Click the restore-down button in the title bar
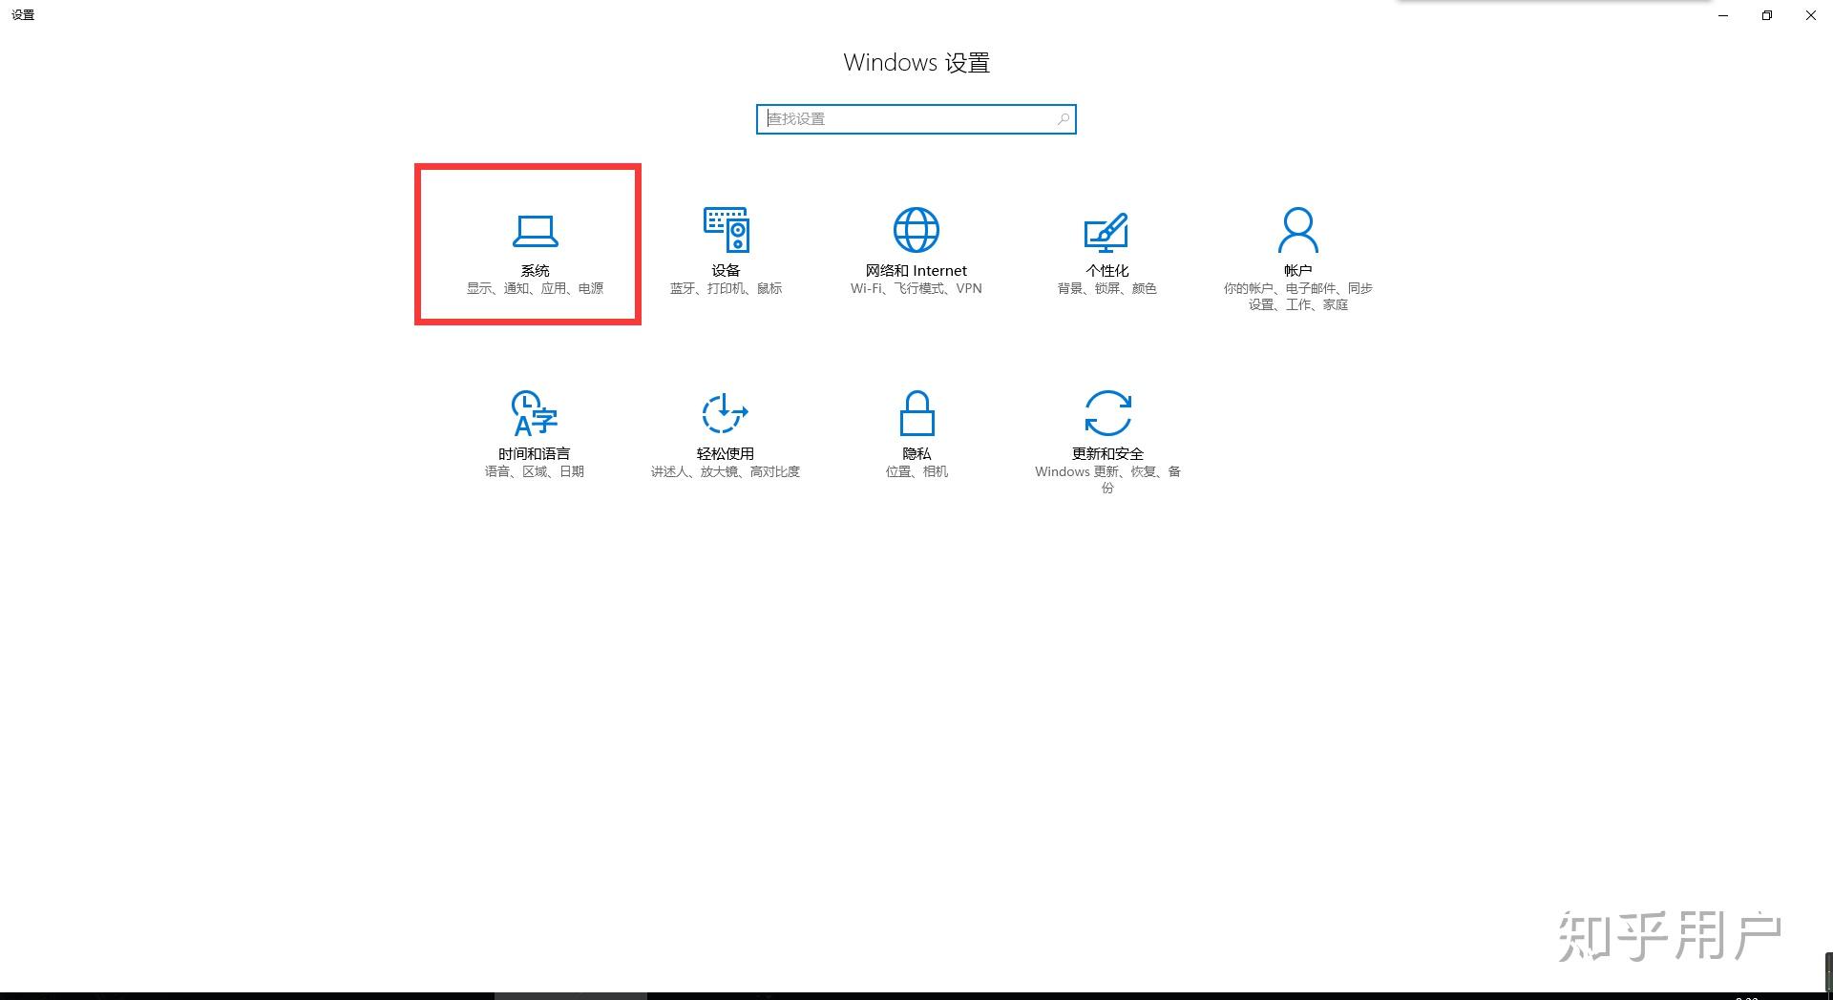The image size is (1833, 1000). [x=1766, y=15]
